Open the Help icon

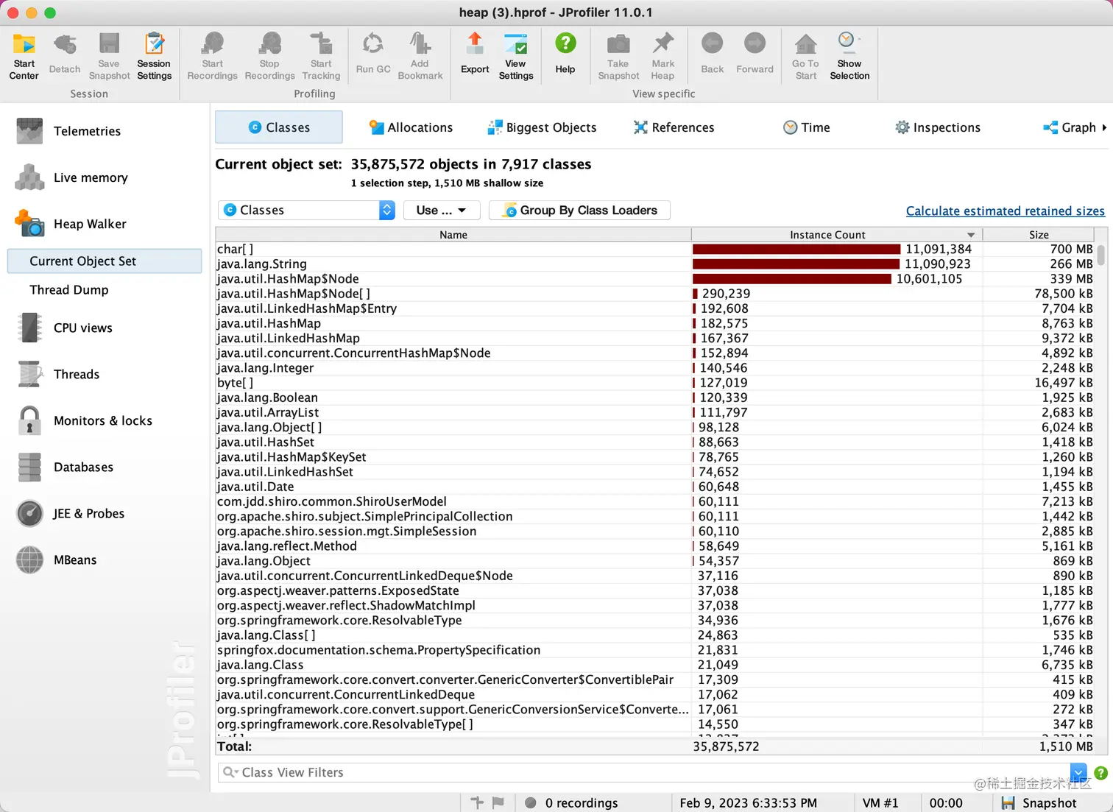pos(565,54)
